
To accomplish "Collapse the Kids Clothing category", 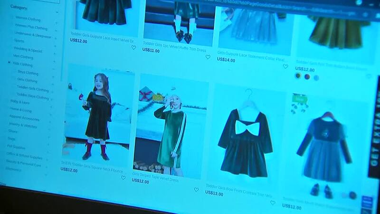I will click(53, 69).
